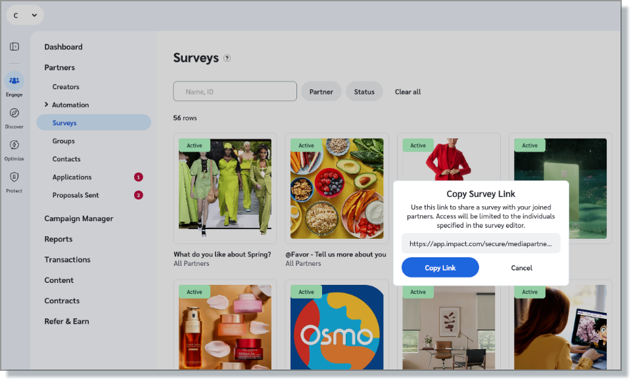Screen dimensions: 631x380
Task: Select Creators in the sidebar
Action: click(x=66, y=87)
